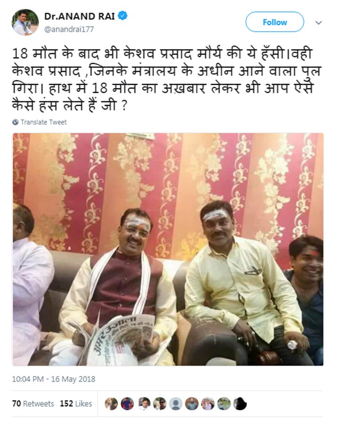Image resolution: width=337 pixels, height=422 pixels.
Task: Open Dr. Anand Rai's profile picture
Action: click(x=25, y=22)
